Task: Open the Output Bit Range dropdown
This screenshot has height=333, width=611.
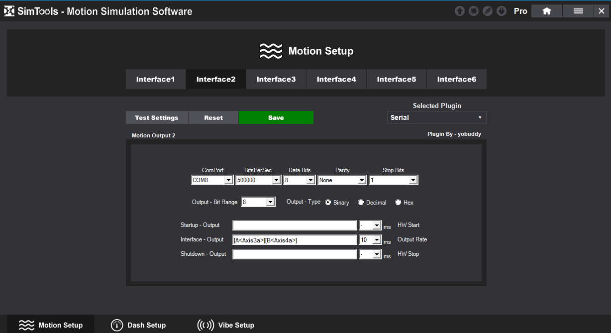Action: [x=258, y=202]
